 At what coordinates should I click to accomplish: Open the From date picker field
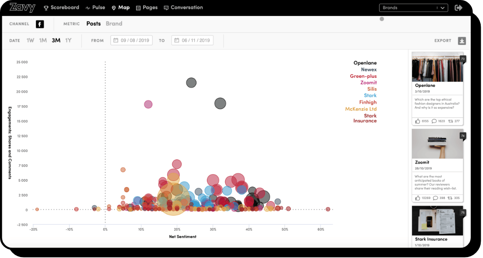(131, 40)
